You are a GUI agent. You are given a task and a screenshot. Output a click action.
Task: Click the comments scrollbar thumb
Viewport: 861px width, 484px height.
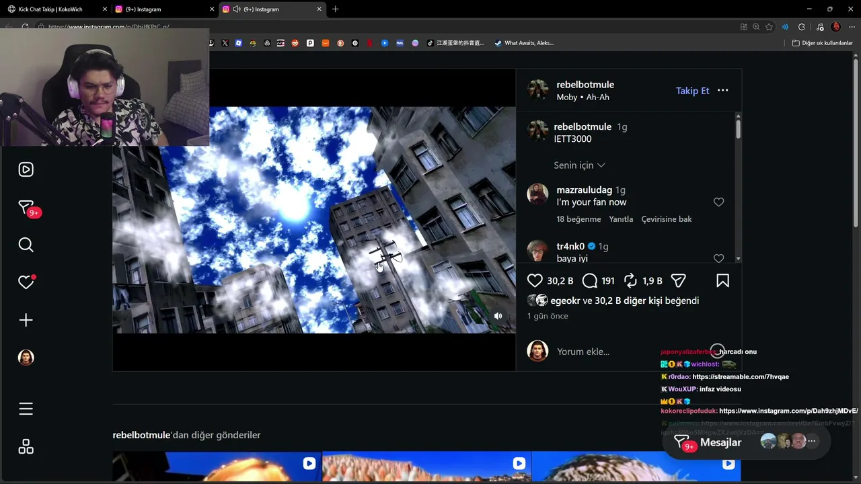(738, 129)
